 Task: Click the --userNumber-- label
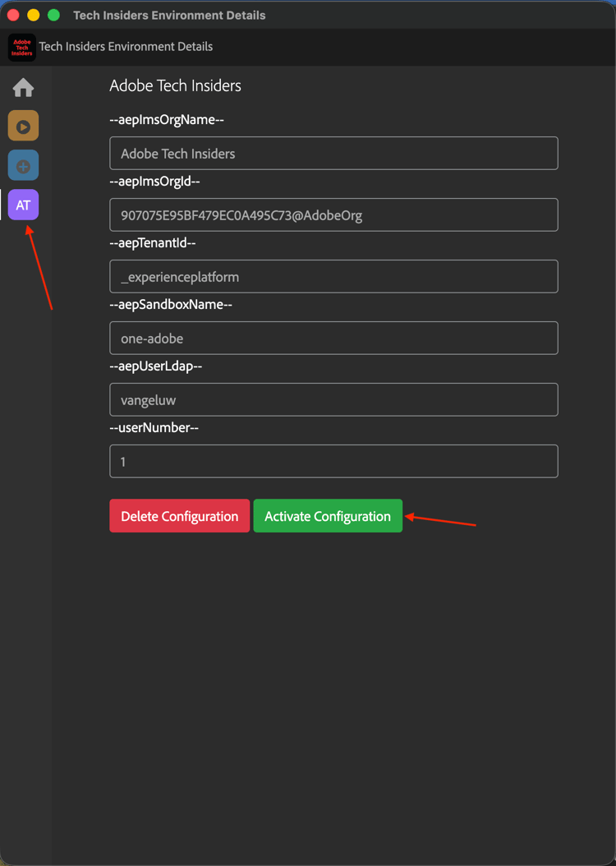pos(154,427)
